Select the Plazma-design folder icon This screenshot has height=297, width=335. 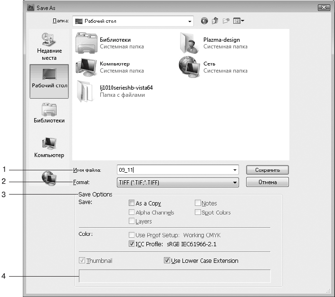(x=189, y=43)
